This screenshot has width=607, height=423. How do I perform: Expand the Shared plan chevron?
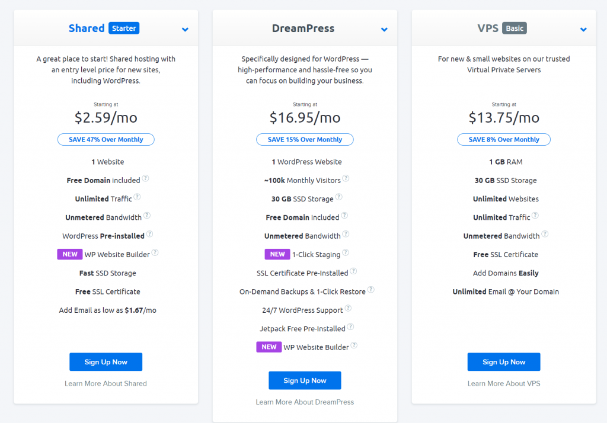click(184, 28)
